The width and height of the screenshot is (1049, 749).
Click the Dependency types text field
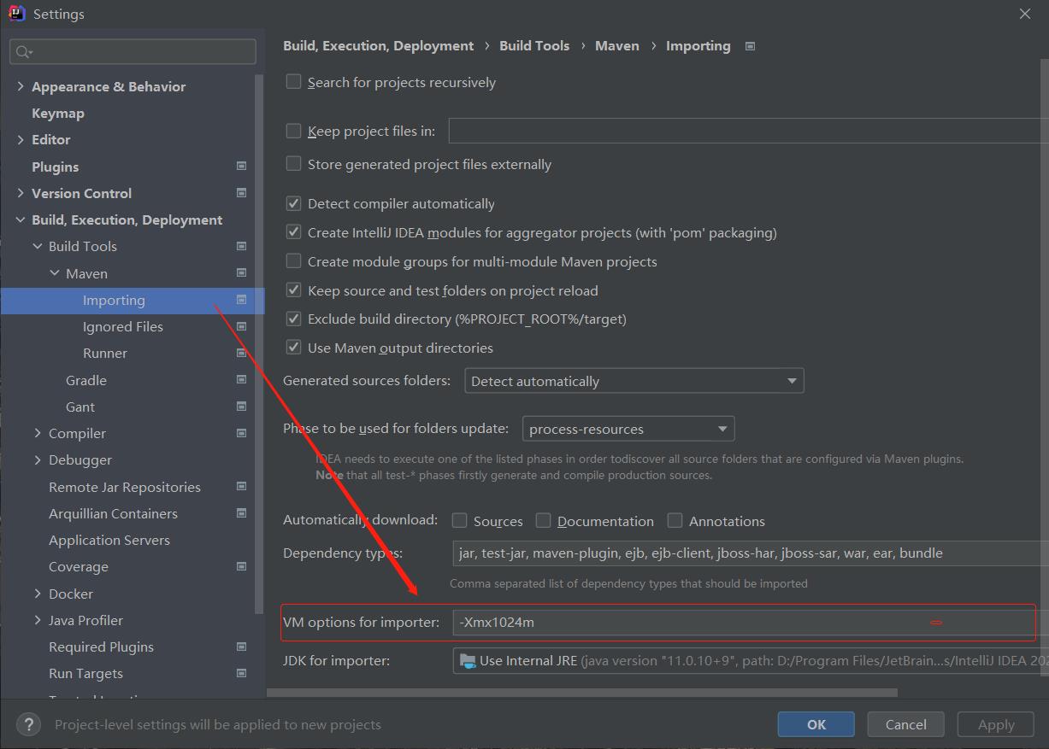751,553
